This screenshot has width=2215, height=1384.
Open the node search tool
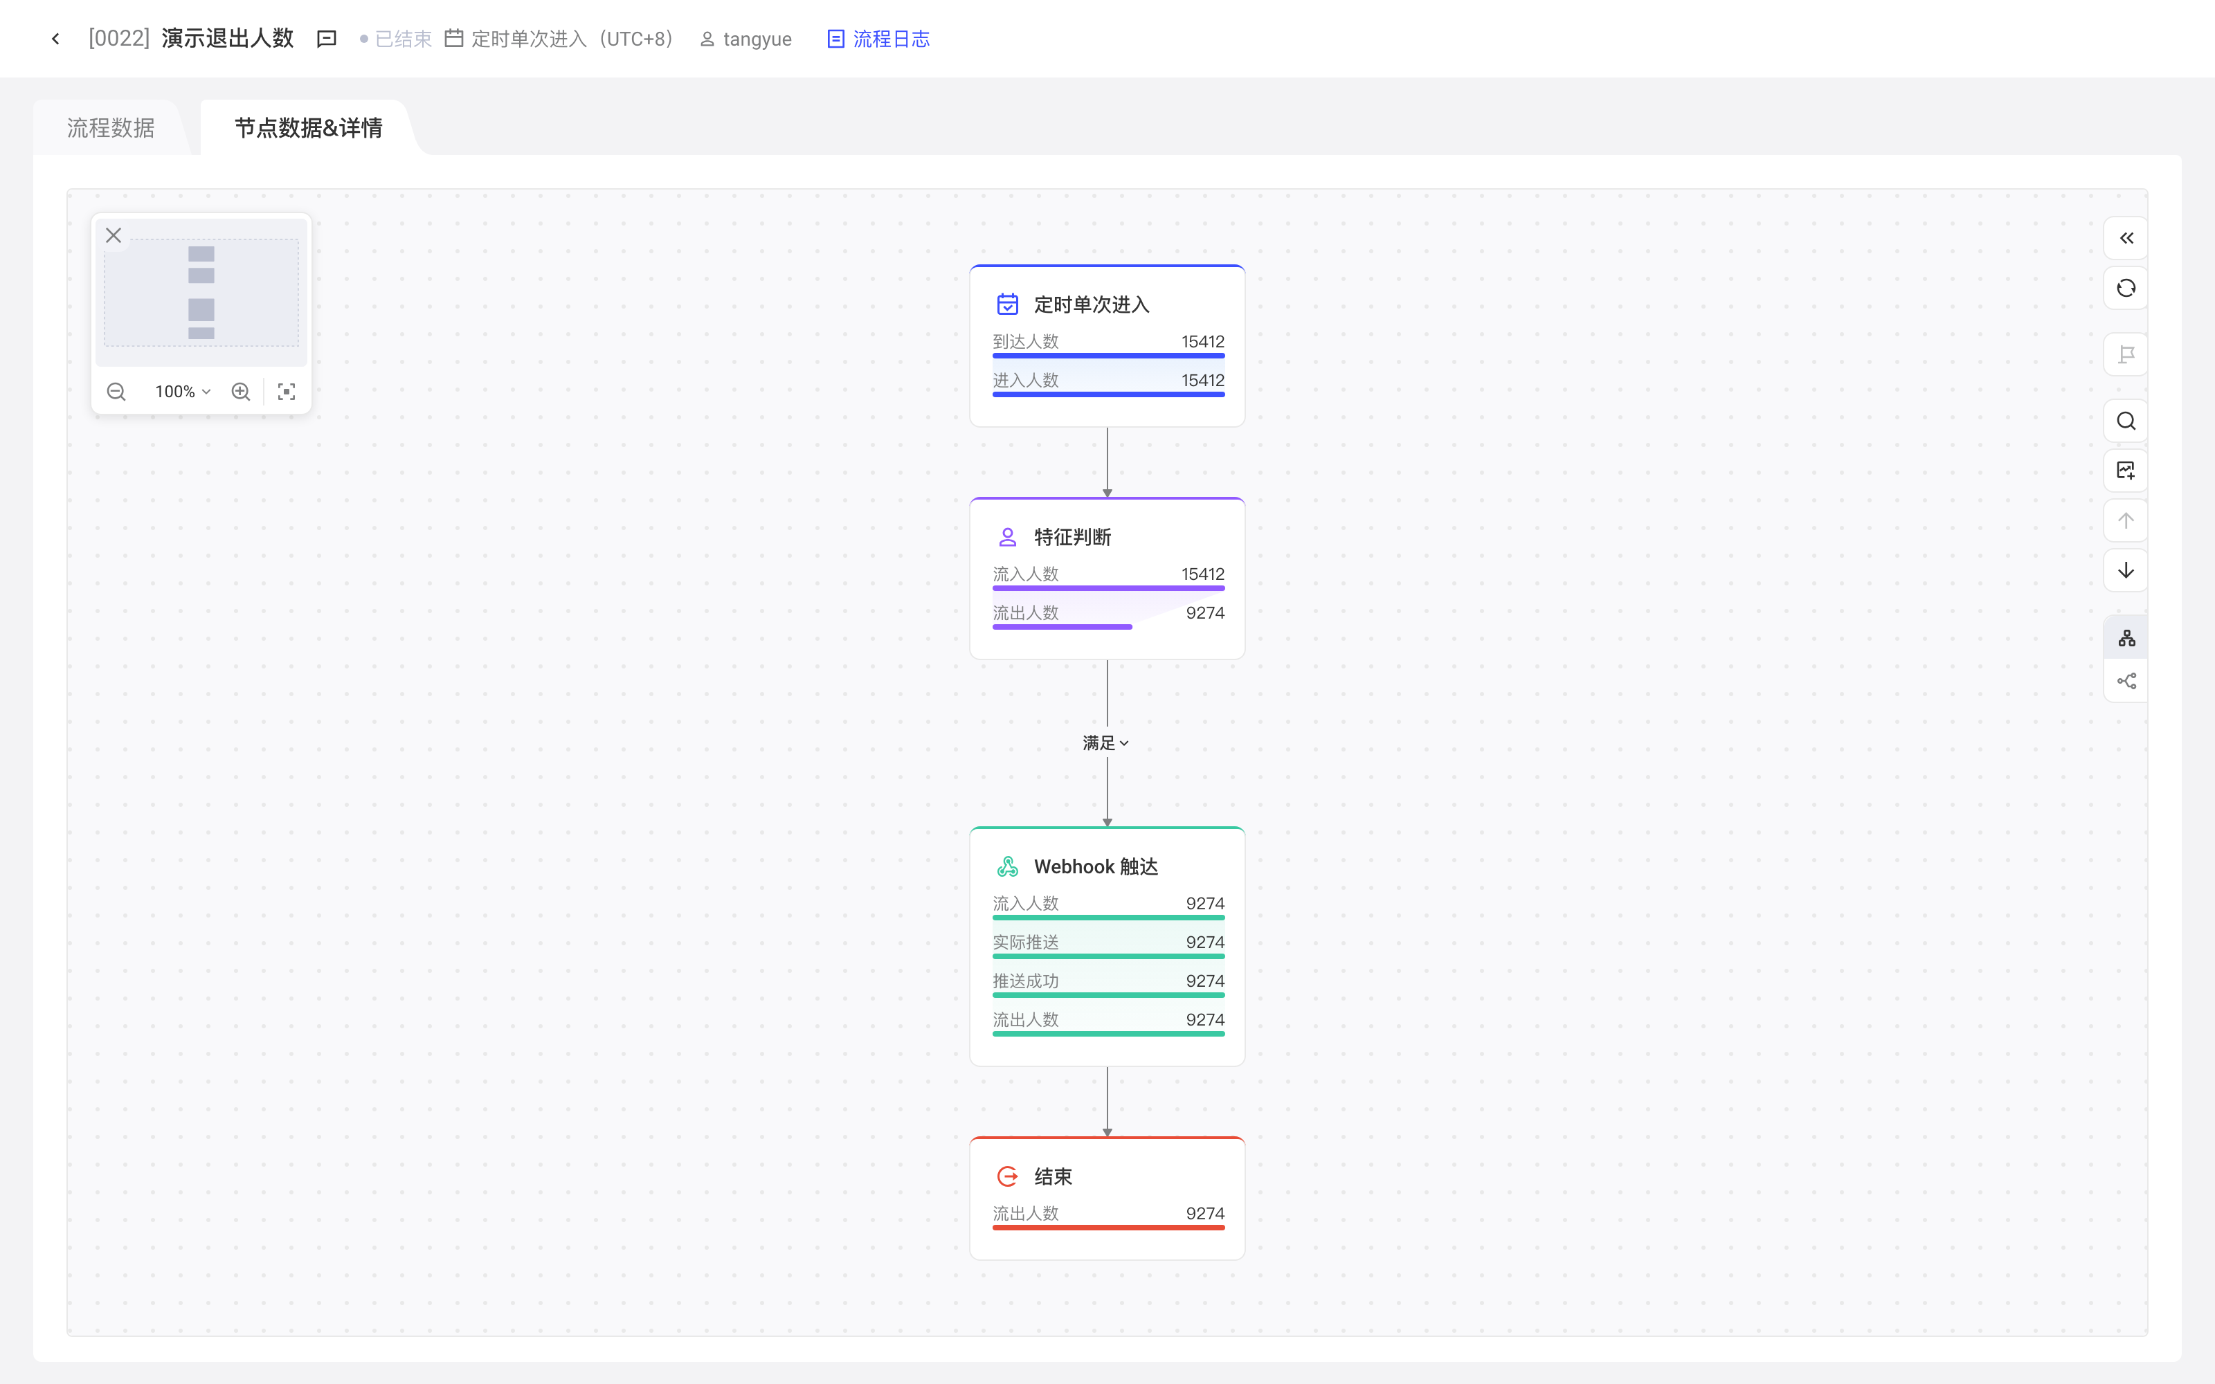point(2126,421)
